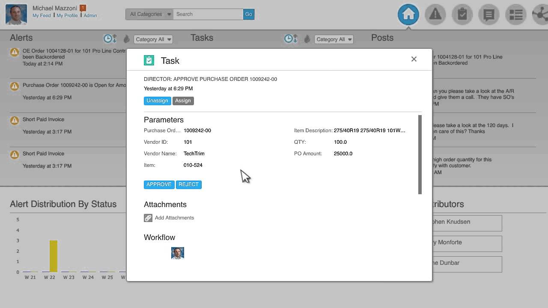Select the Knudsen contributor box
Viewport: 548px width, 308px height.
(x=466, y=223)
